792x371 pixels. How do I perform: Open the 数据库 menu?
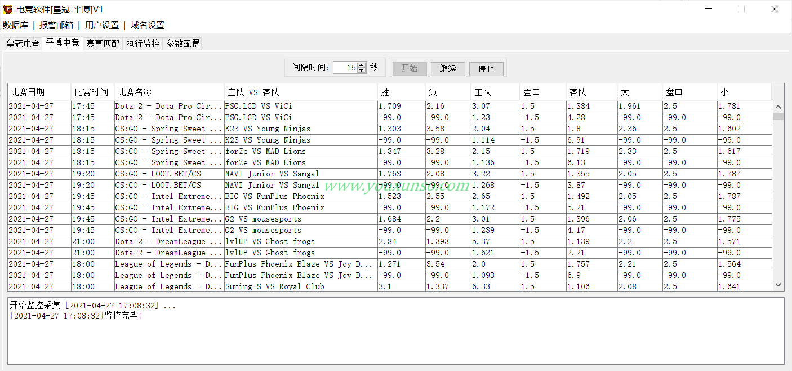15,25
